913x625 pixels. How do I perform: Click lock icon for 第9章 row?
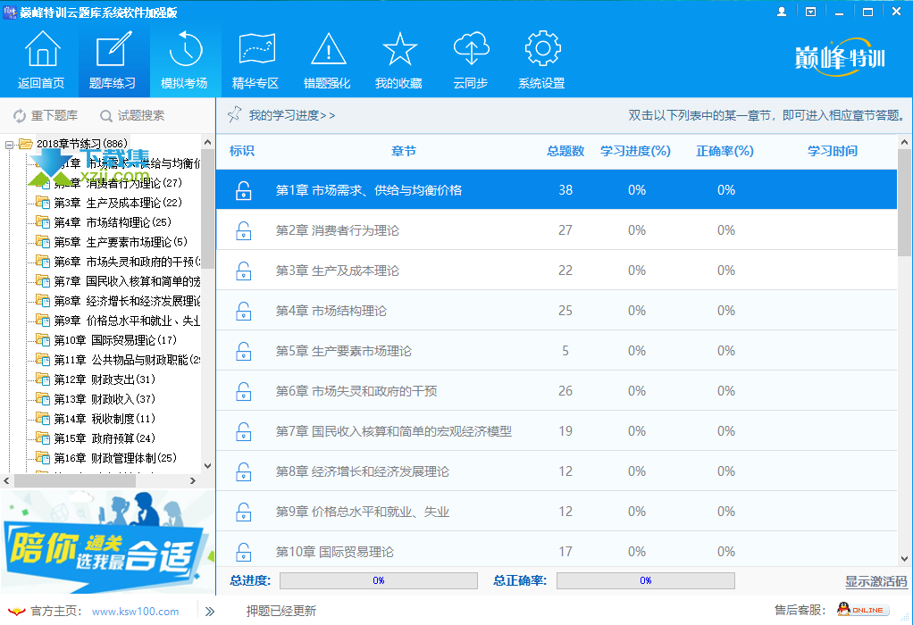[243, 512]
